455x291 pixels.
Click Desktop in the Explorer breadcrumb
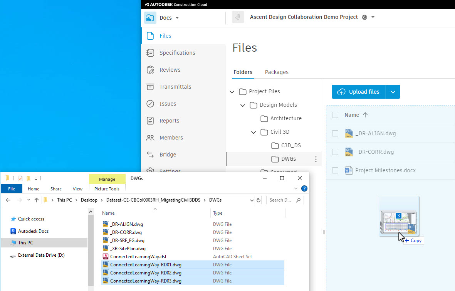point(89,200)
